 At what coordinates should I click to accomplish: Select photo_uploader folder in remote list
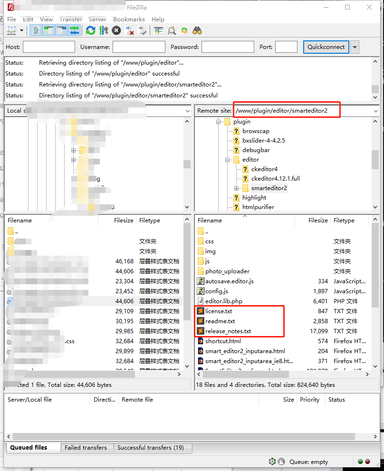tap(227, 271)
